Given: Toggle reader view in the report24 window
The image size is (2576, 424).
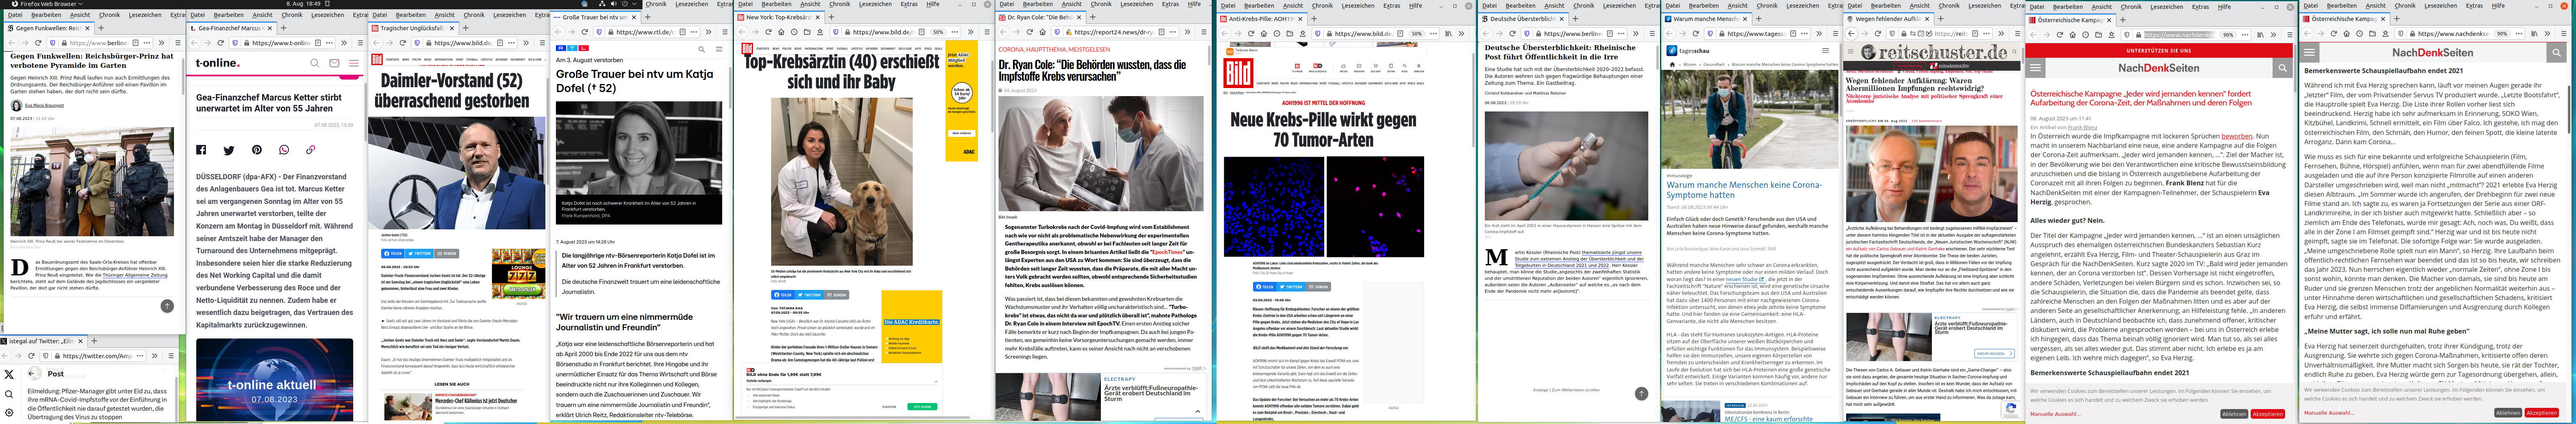Looking at the screenshot, I should coord(1161,32).
